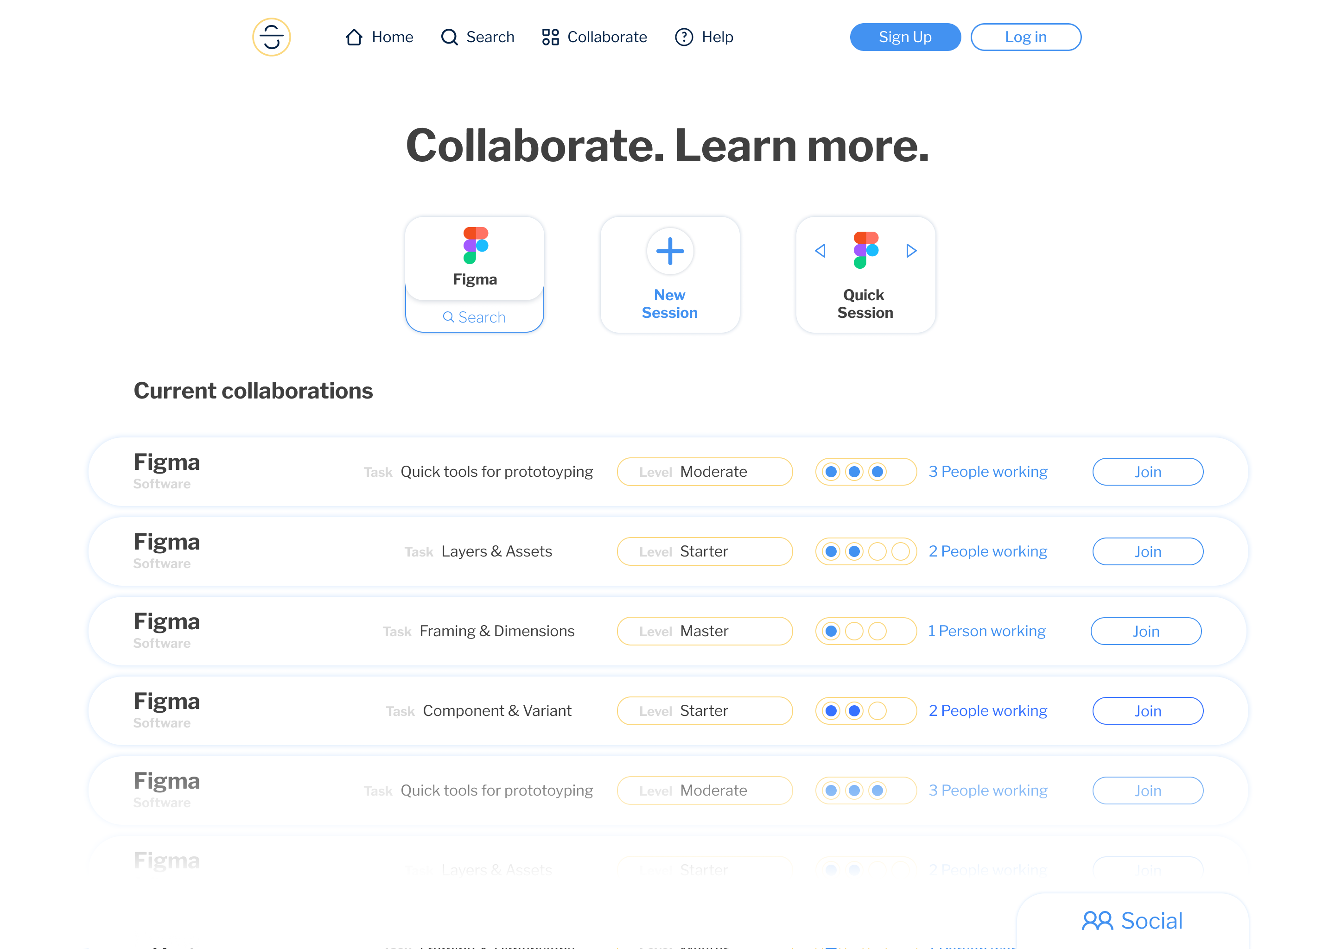Join the faded Moderate prototoyping session

pyautogui.click(x=1147, y=790)
